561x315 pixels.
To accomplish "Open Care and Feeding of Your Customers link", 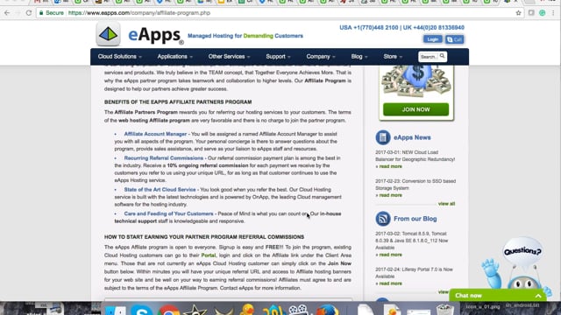I will pyautogui.click(x=168, y=213).
